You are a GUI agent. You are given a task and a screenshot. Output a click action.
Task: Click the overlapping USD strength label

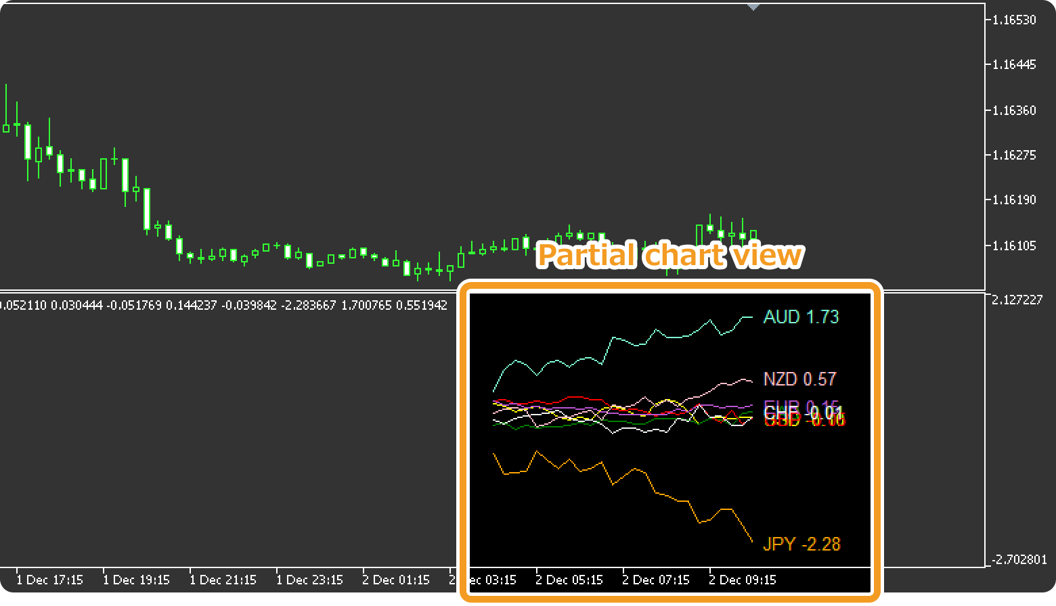pyautogui.click(x=807, y=419)
